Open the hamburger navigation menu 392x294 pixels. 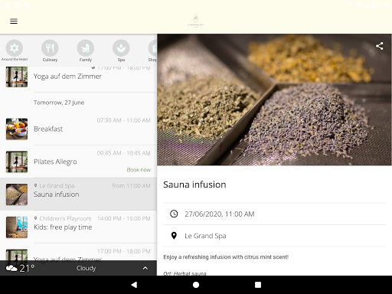pyautogui.click(x=14, y=21)
